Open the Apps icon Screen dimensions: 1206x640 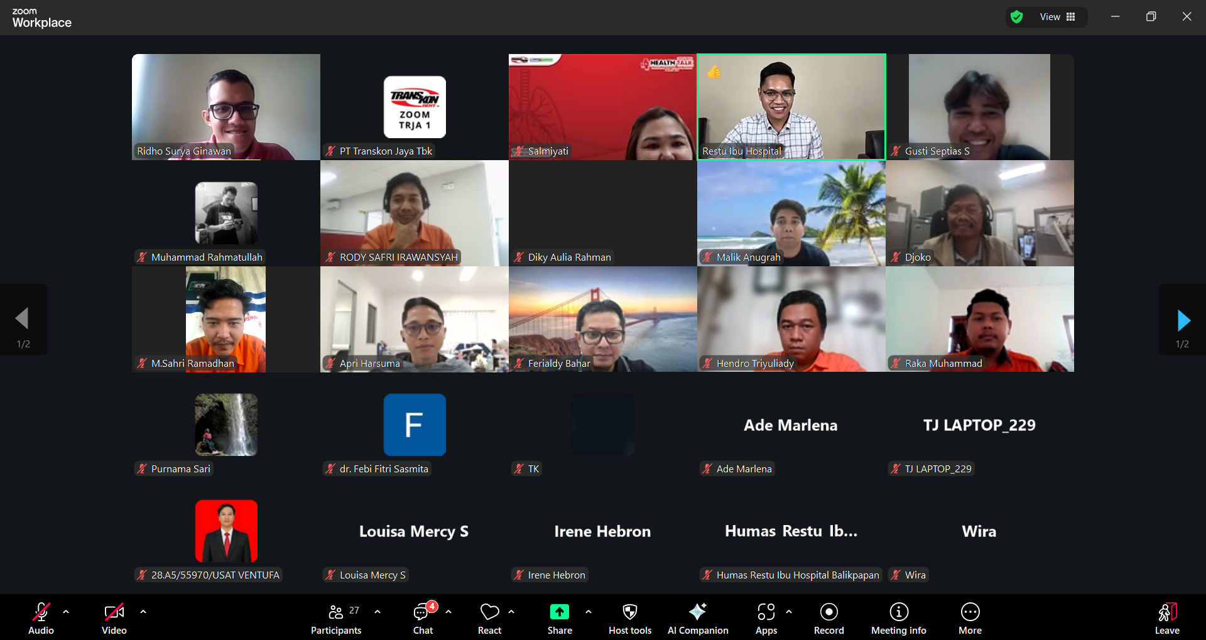pyautogui.click(x=766, y=612)
